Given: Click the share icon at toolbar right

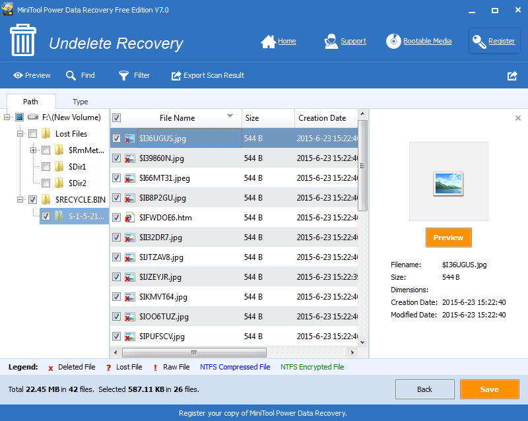Looking at the screenshot, I should (512, 76).
